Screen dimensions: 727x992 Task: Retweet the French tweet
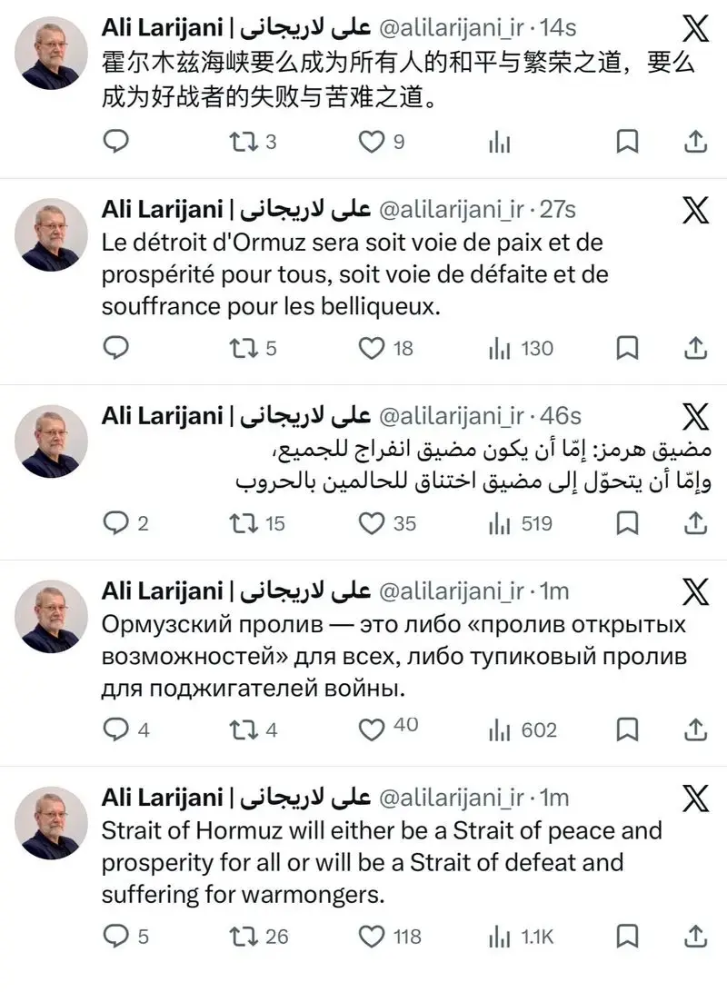pyautogui.click(x=243, y=348)
